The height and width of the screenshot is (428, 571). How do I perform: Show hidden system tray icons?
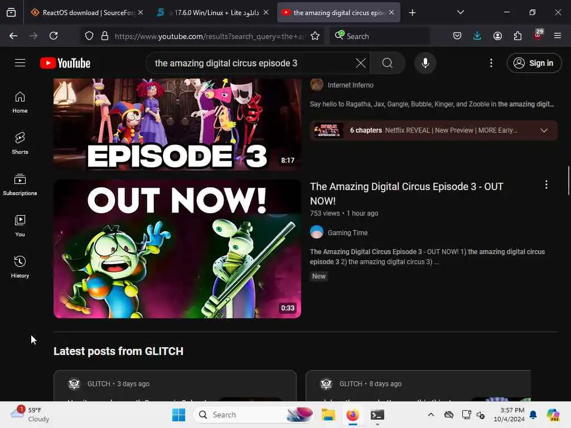pos(431,415)
